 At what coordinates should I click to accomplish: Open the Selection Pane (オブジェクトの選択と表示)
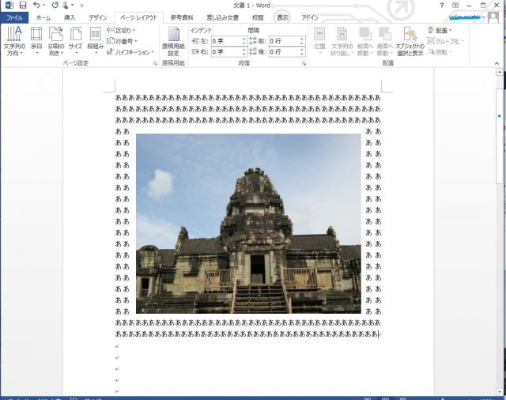pos(410,41)
